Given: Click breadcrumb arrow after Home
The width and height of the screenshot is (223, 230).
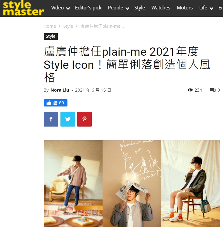Looking at the screenshot, I should [x=60, y=26].
